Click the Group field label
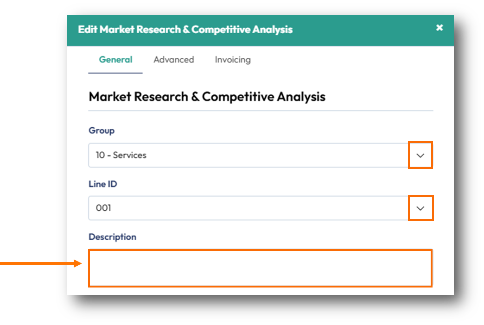This screenshot has width=484, height=325. (x=102, y=131)
